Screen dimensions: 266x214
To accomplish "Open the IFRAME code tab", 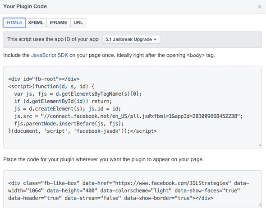I will point(58,23).
